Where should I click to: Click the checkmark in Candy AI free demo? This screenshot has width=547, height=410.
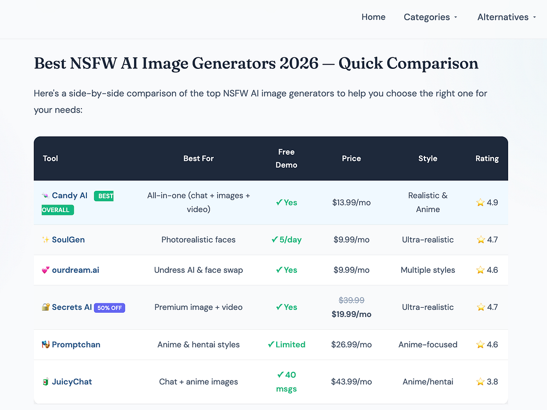click(279, 203)
